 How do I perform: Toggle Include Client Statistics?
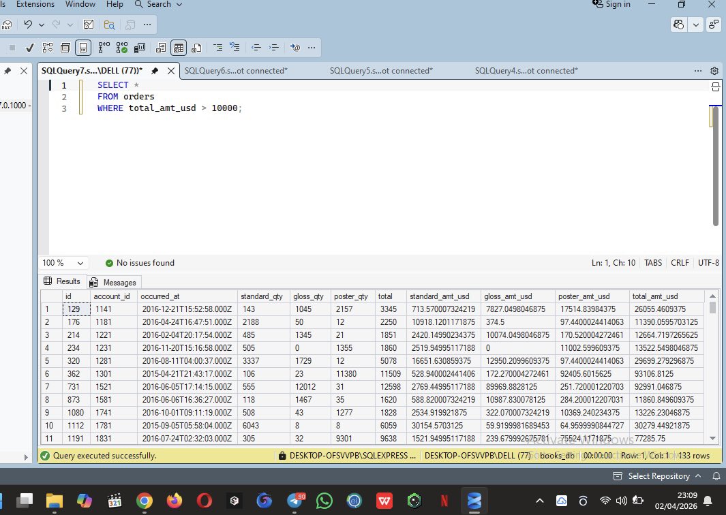pyautogui.click(x=139, y=48)
